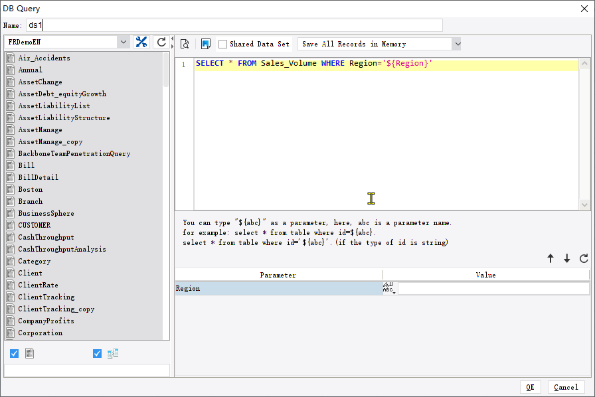Cancel the DB Query dialog
This screenshot has width=595, height=397.
[566, 387]
